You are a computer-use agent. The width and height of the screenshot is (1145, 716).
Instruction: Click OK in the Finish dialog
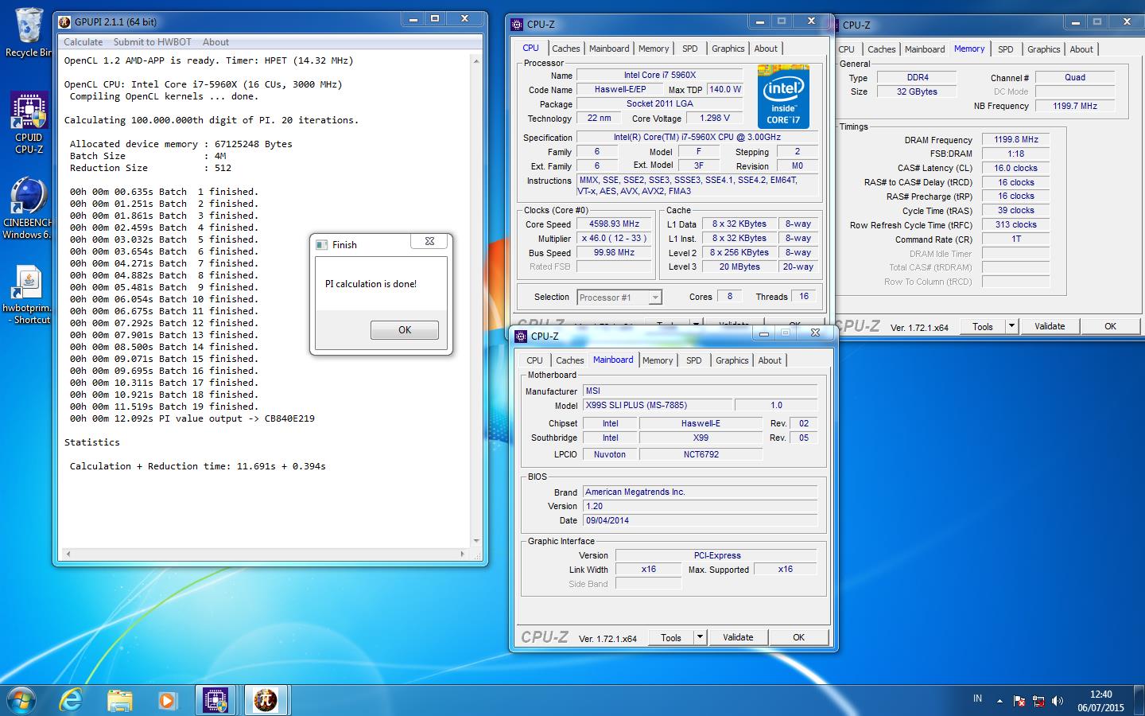pyautogui.click(x=405, y=330)
